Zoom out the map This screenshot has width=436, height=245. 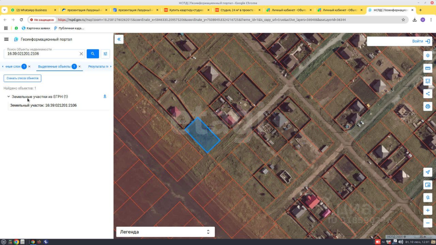pos(428,223)
